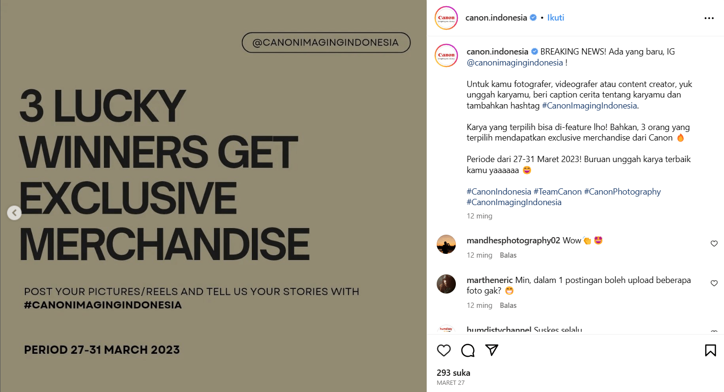Reply to martheneric's comment with Balas

click(x=508, y=305)
